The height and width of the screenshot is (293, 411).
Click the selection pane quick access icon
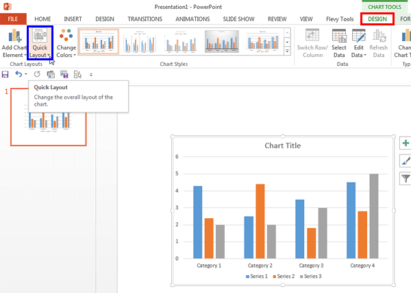pyautogui.click(x=77, y=75)
